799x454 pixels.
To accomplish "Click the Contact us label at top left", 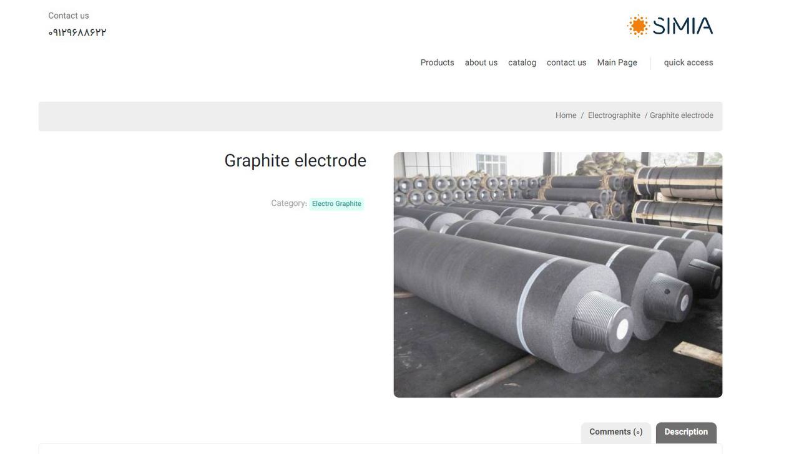I will pyautogui.click(x=69, y=16).
